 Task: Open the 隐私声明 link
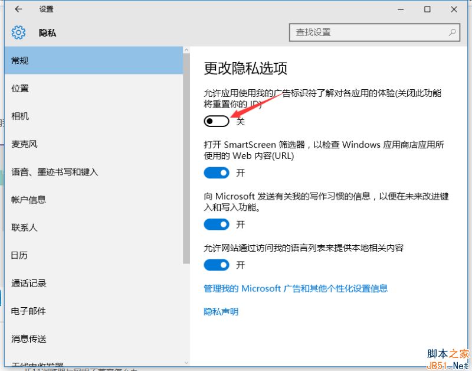click(221, 311)
